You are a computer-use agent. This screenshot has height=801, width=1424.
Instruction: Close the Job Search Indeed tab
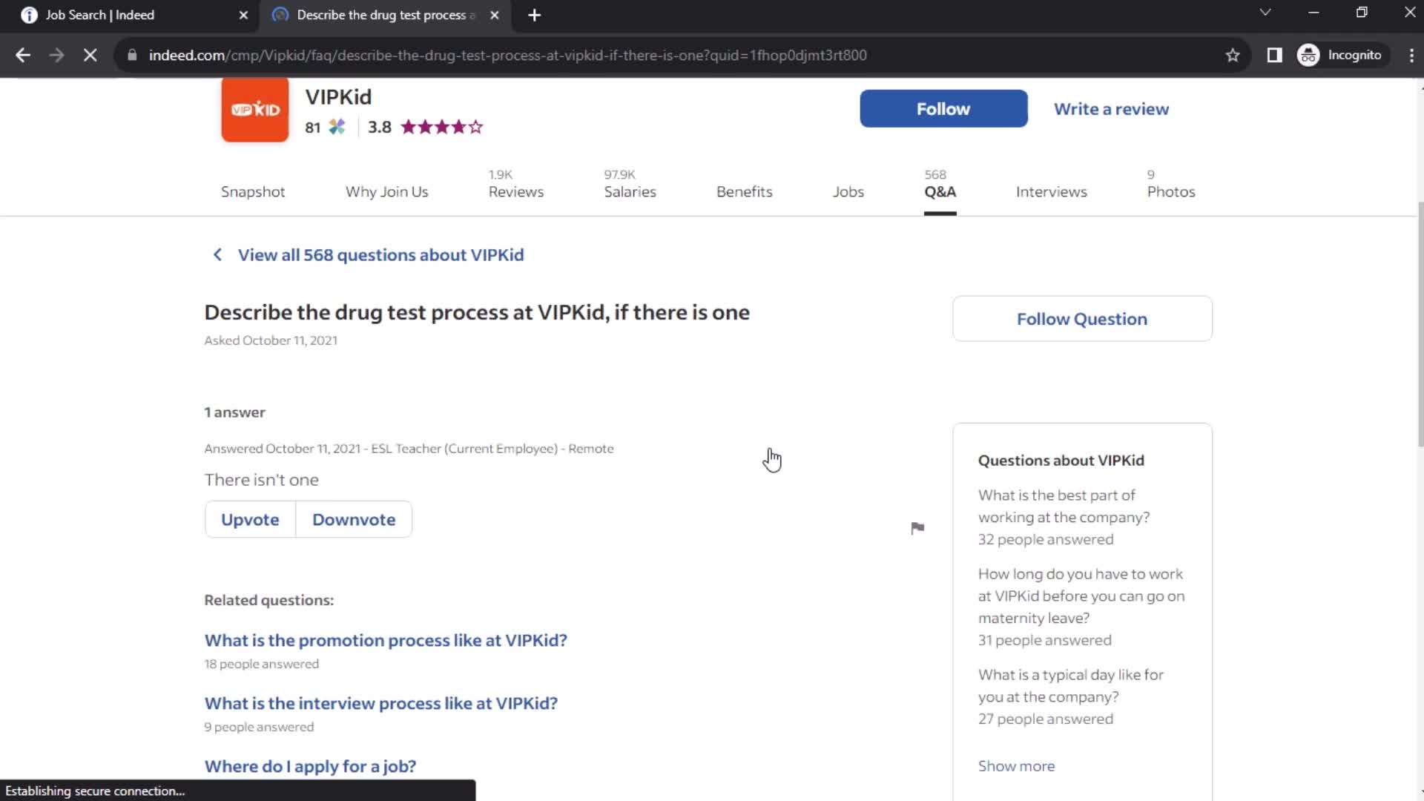[243, 15]
